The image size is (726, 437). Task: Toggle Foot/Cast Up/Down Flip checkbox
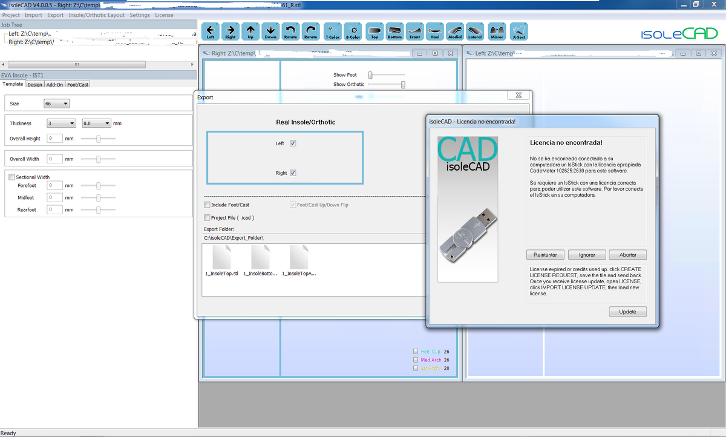coord(293,205)
